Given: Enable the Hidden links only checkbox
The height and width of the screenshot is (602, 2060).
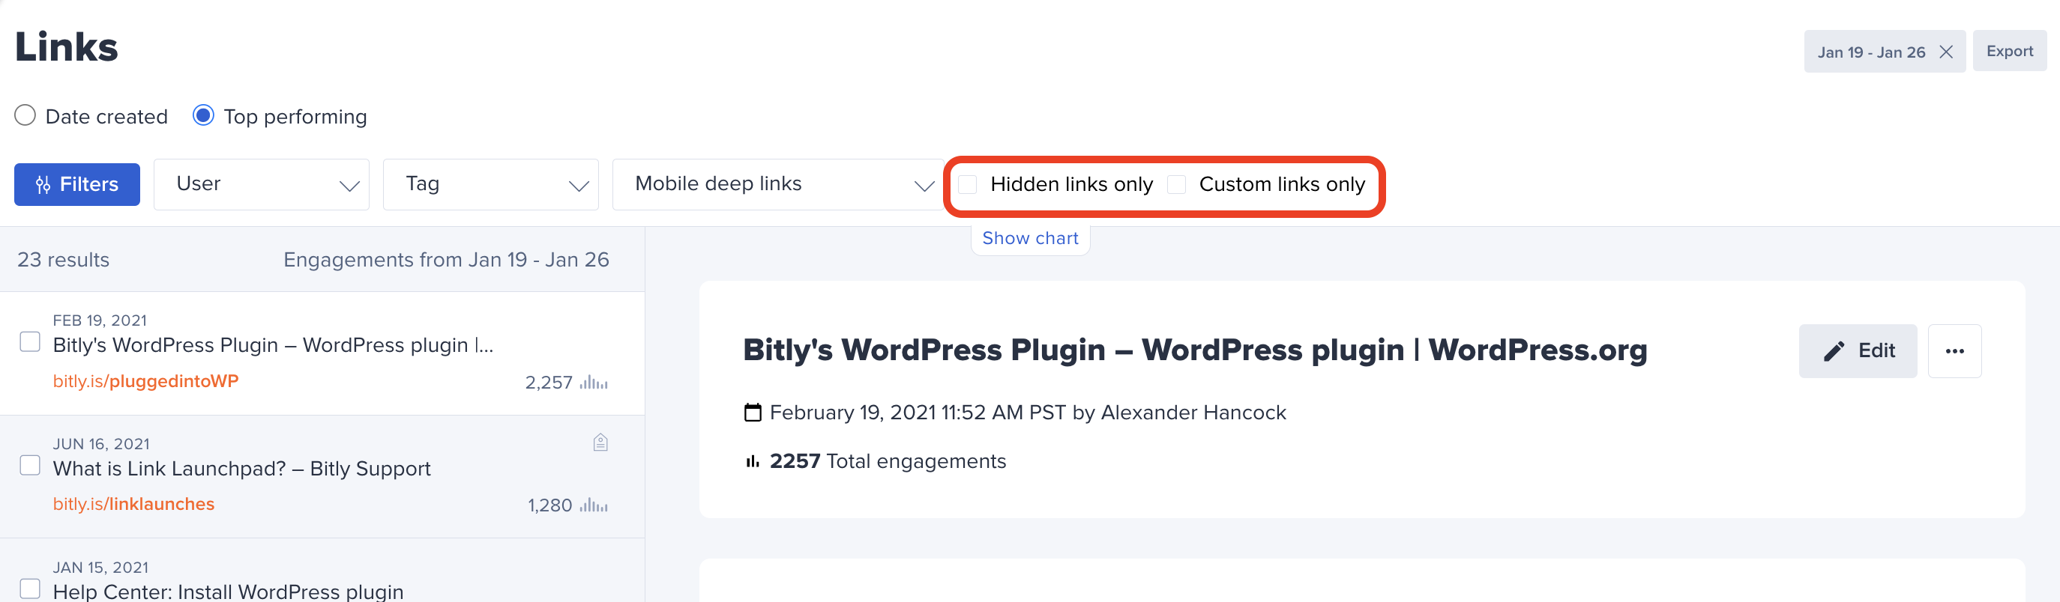Looking at the screenshot, I should coord(968,184).
